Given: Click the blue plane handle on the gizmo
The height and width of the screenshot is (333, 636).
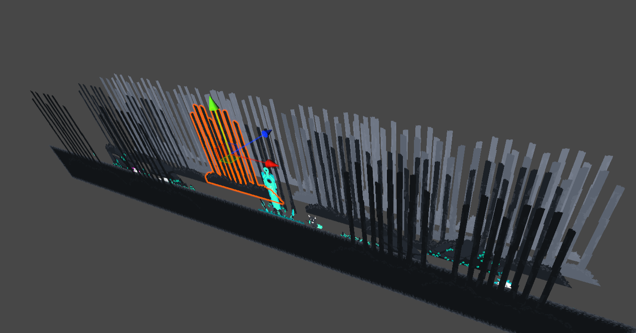Looking at the screenshot, I should click(x=234, y=149).
